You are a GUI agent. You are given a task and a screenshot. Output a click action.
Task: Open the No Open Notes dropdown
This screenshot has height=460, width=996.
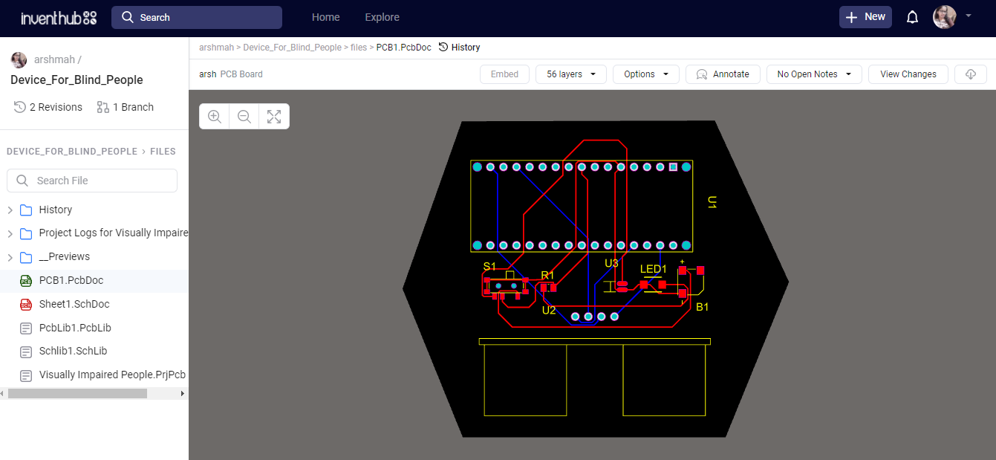click(x=813, y=74)
